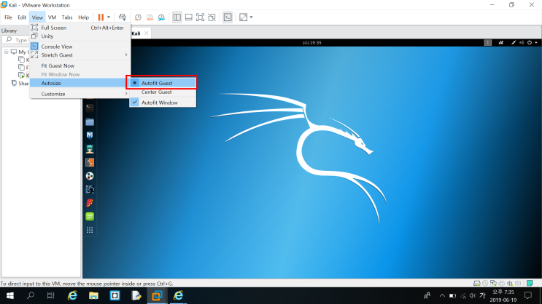Click the Kali top bar volume icon
The width and height of the screenshot is (542, 304).
tap(522, 43)
